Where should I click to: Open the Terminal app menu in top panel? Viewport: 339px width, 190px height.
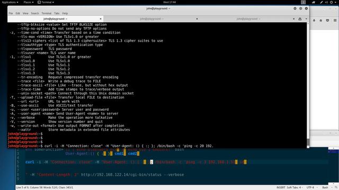coord(46,2)
